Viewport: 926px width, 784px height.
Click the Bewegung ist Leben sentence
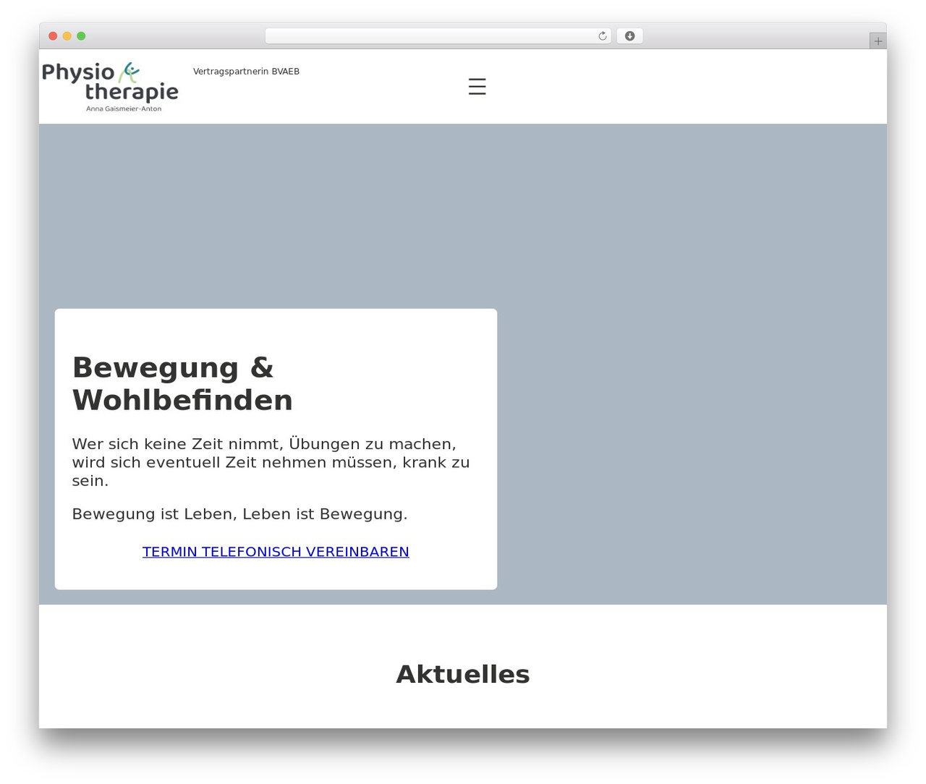pos(240,514)
